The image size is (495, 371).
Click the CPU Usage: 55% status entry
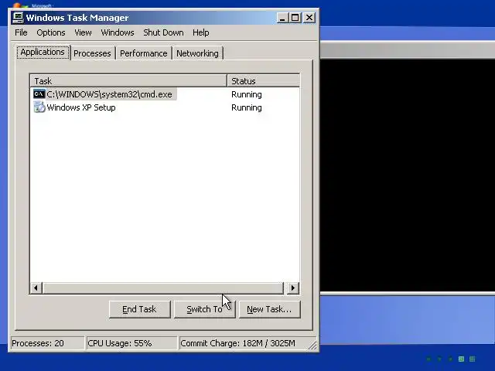point(131,343)
